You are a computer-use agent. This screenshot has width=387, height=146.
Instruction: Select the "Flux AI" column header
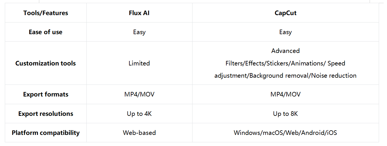click(x=139, y=13)
